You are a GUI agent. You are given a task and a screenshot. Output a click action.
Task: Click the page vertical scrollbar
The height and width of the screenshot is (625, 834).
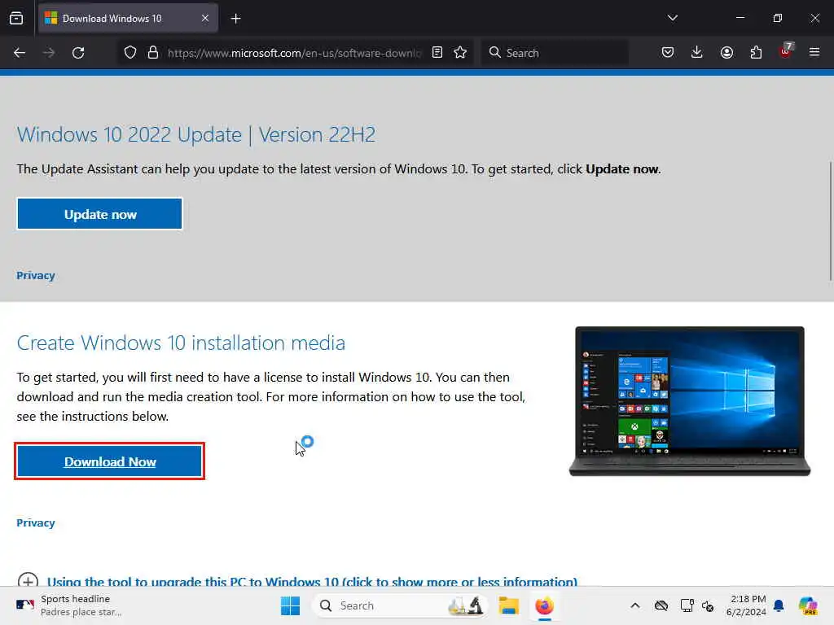830,221
